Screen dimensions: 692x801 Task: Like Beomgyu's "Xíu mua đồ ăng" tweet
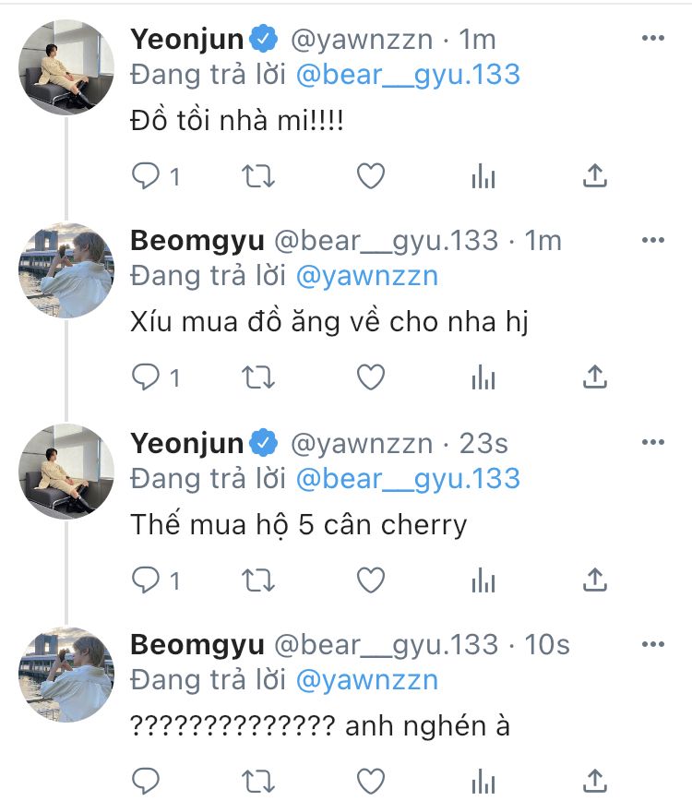click(370, 377)
